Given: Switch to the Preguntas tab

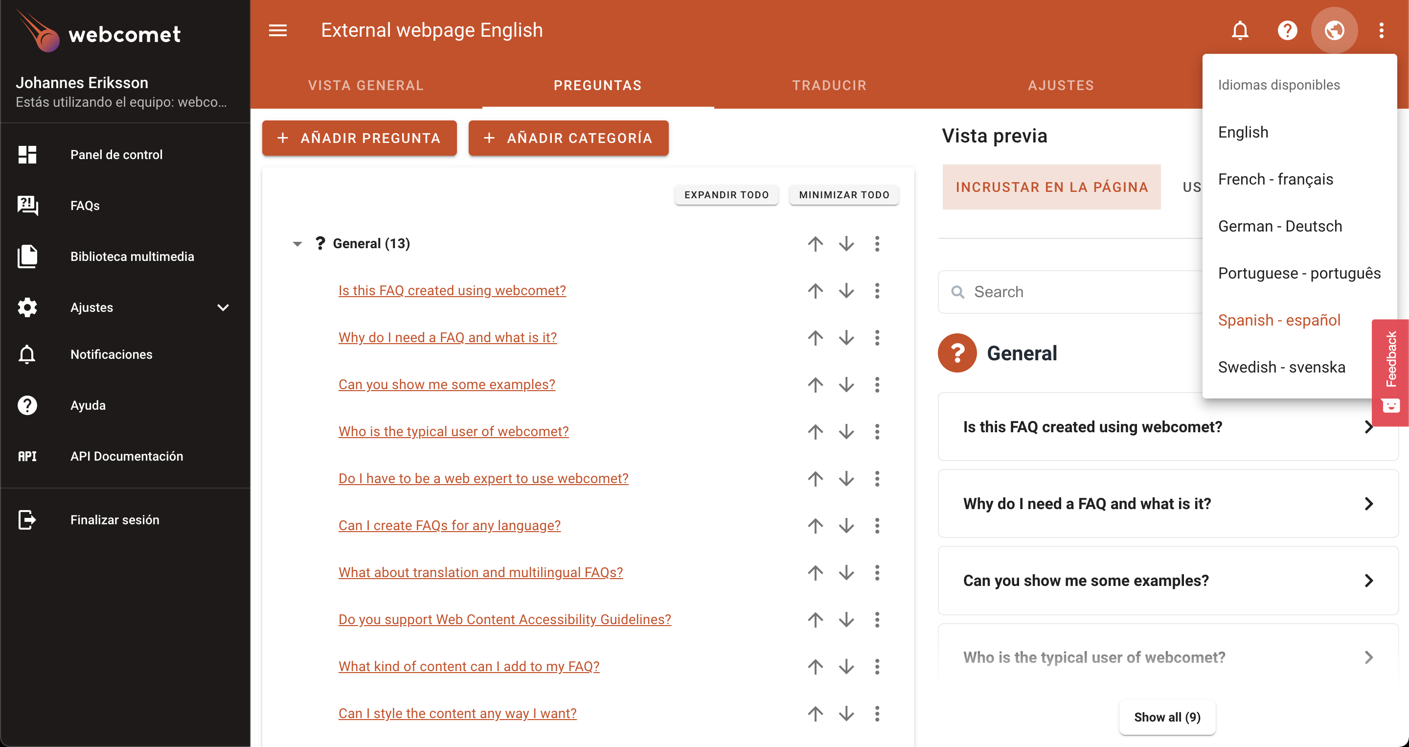Looking at the screenshot, I should (x=598, y=85).
